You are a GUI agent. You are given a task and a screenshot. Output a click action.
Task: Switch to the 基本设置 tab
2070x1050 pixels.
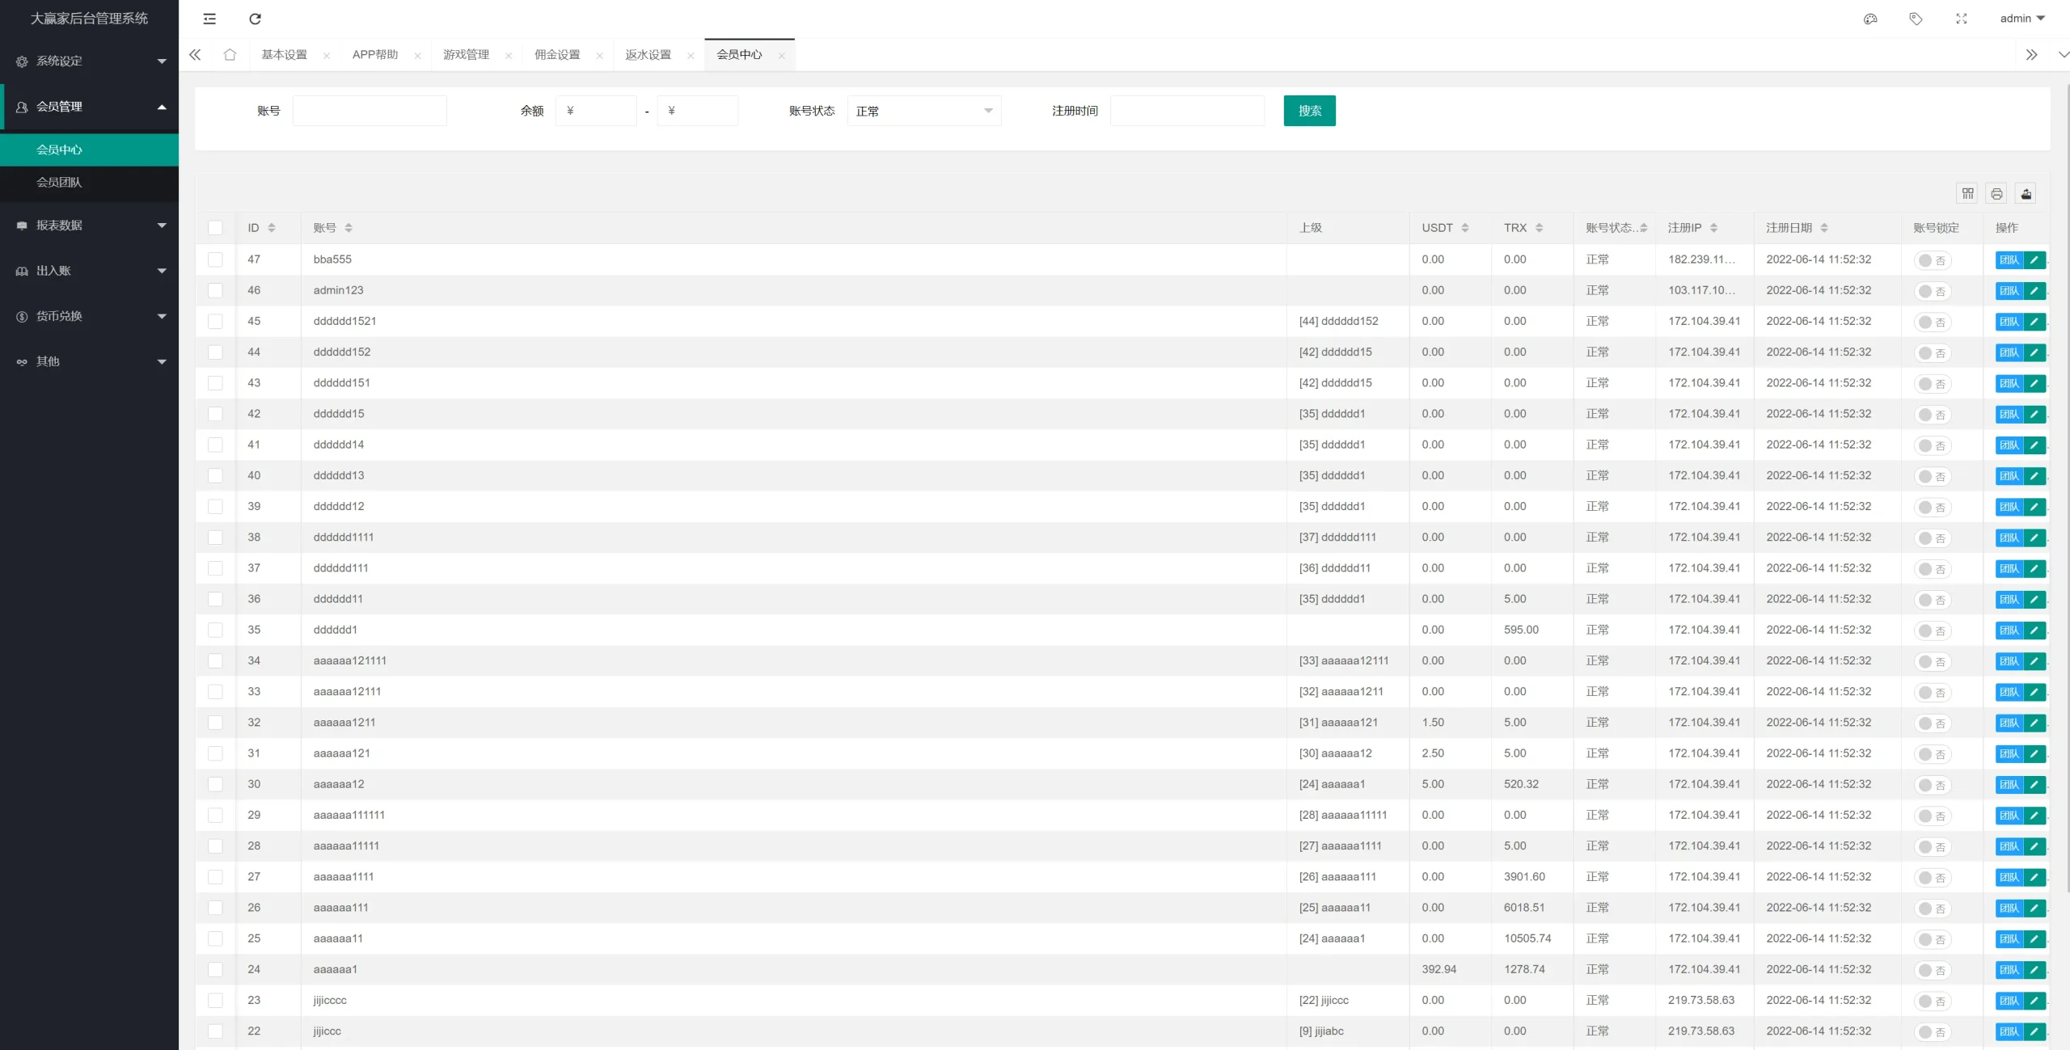click(283, 54)
